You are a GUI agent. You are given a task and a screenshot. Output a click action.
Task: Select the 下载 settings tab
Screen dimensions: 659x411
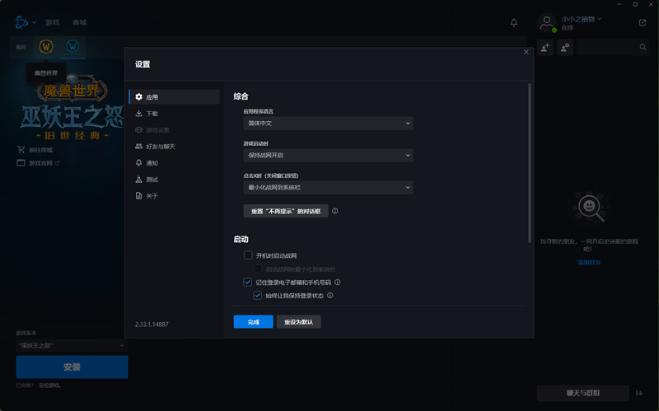(x=174, y=114)
